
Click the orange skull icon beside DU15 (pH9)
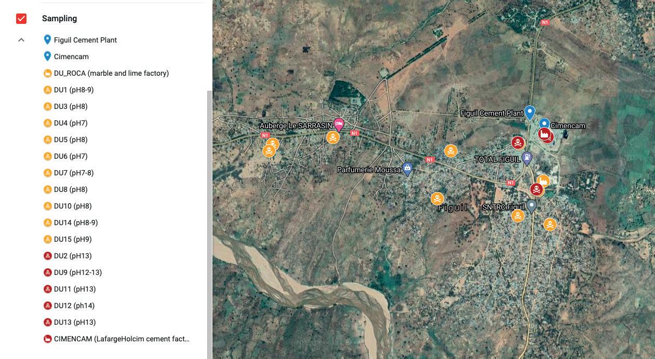[47, 239]
